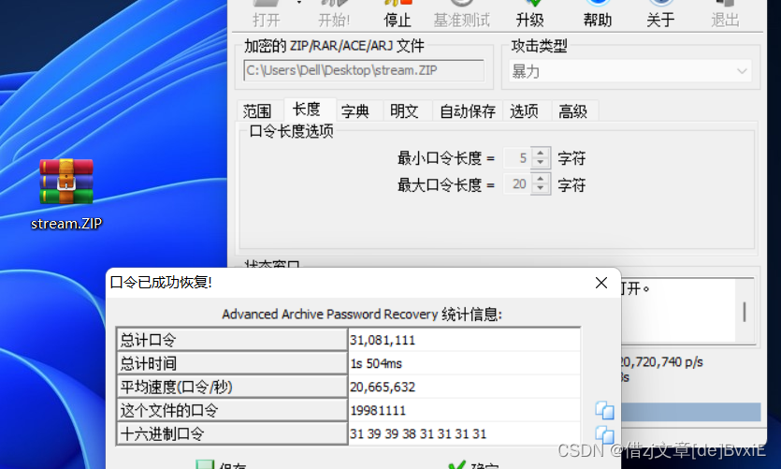Click the 开始! (Start) toolbar button
This screenshot has width=781, height=469.
point(334,14)
